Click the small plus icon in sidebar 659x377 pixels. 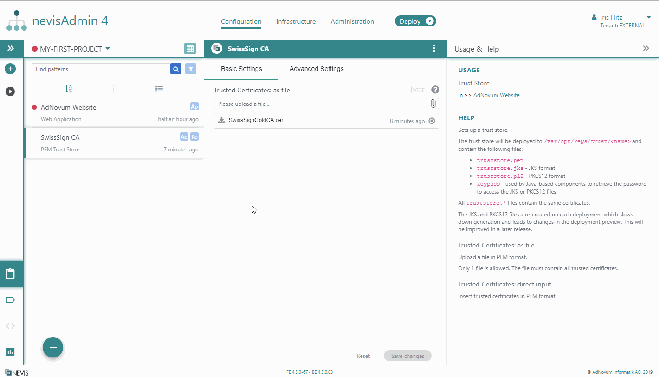(x=10, y=69)
